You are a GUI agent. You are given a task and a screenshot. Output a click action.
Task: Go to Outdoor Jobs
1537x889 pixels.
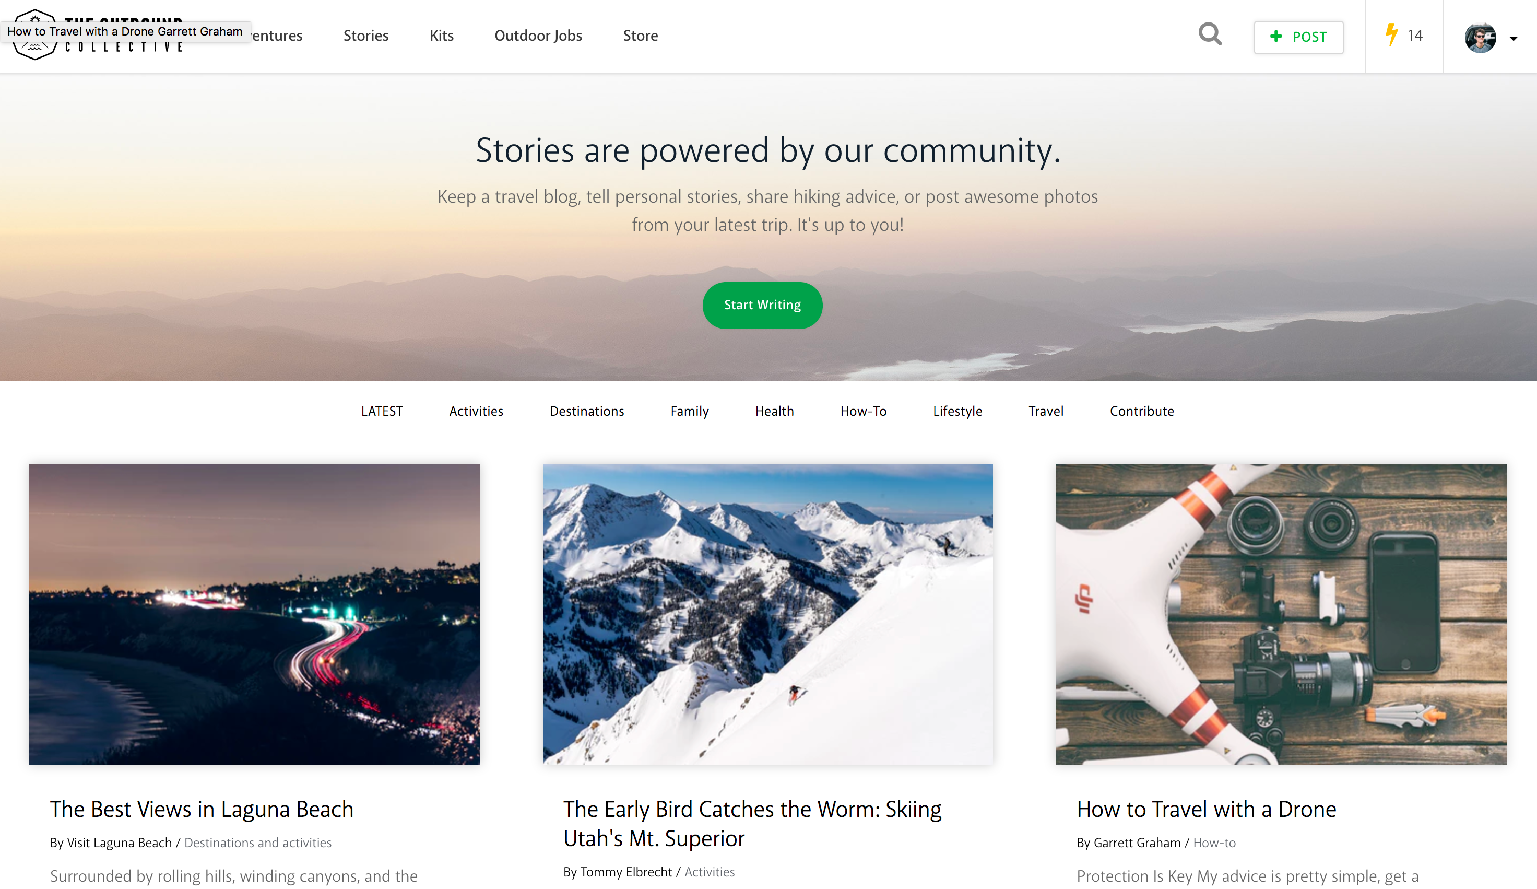(x=538, y=36)
